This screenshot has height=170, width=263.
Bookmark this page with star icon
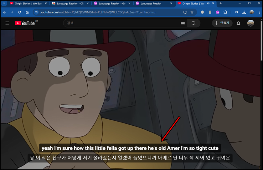(x=192, y=12)
